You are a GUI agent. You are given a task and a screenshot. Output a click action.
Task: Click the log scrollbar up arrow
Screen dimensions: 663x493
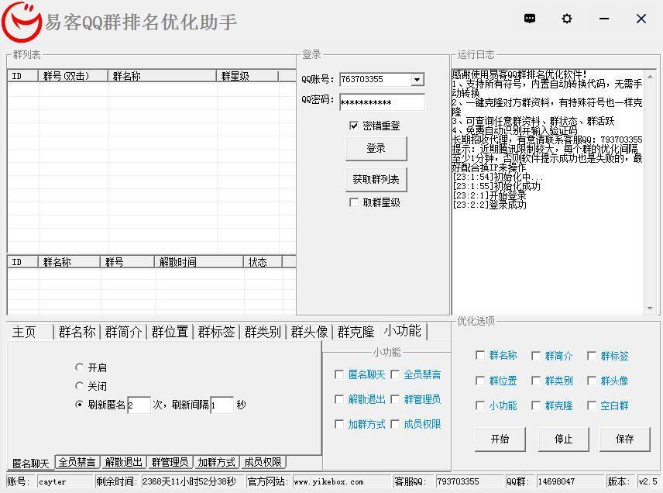(x=650, y=76)
